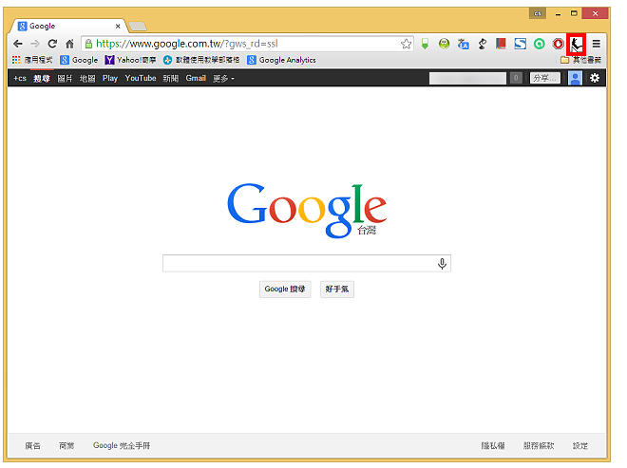The height and width of the screenshot is (468, 627).
Task: Click the green SSL padlock icon
Action: point(88,44)
